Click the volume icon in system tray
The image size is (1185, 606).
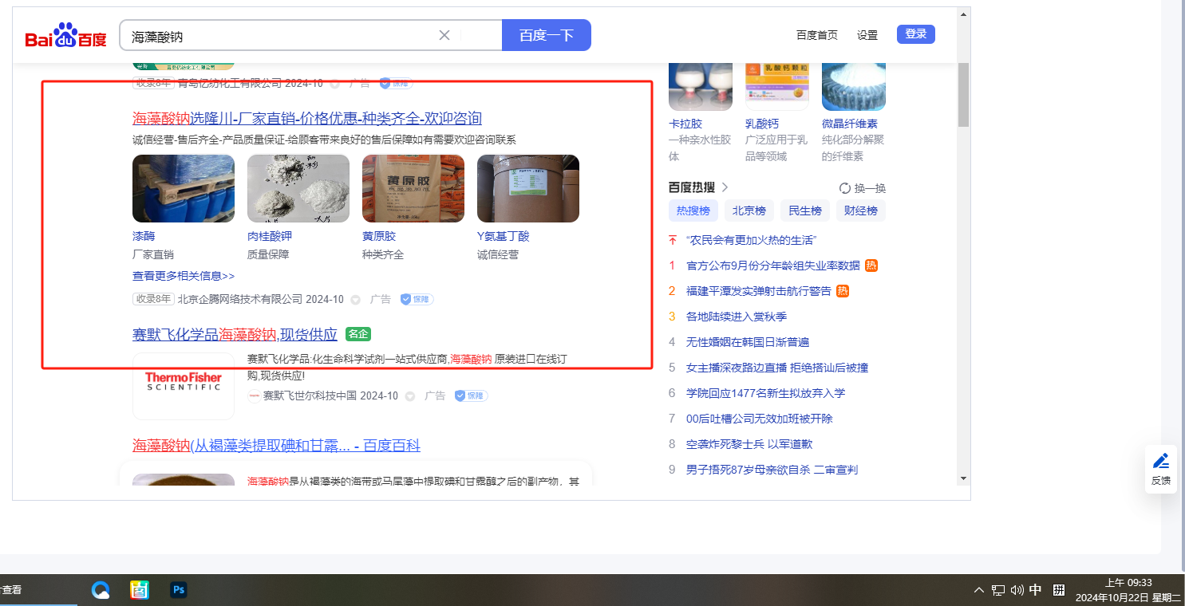point(1017,590)
